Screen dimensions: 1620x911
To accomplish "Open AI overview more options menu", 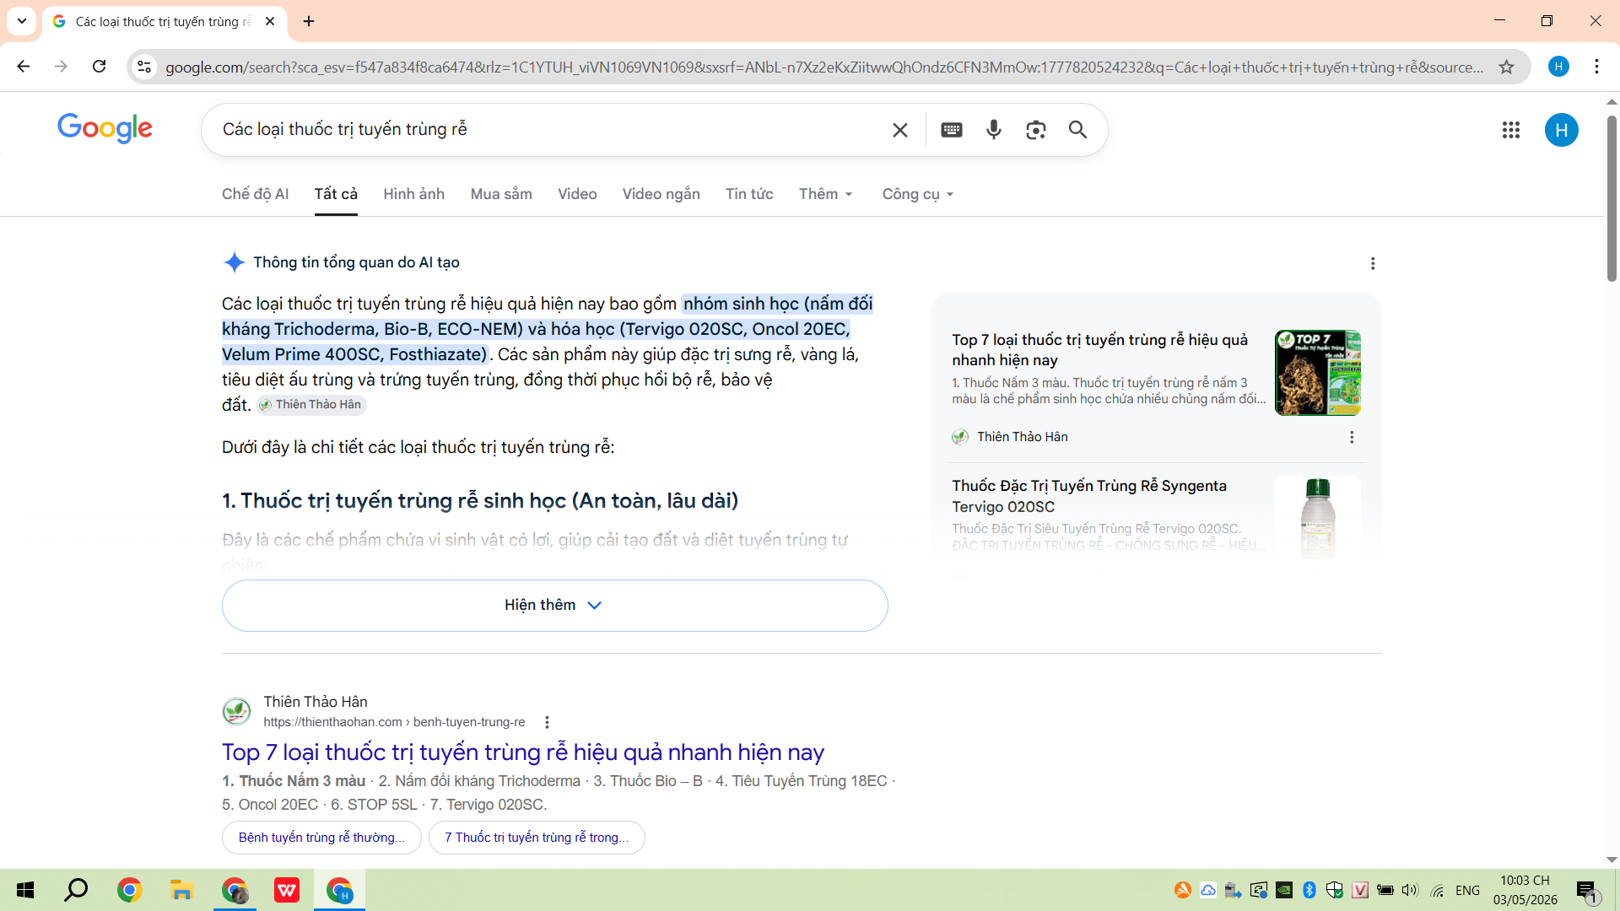I will pos(1373,264).
